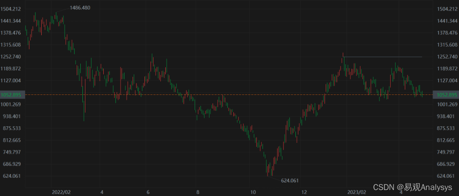Click 1189.872 on the left price axis
This screenshot has width=459, height=196.
point(11,68)
